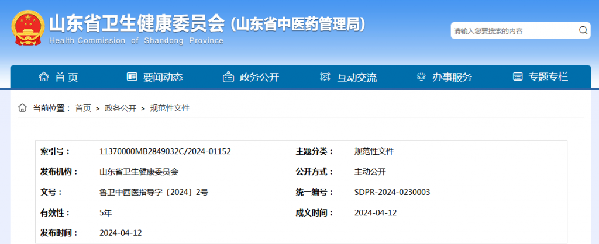Select the 主题分类 value 规范性文件

374,151
